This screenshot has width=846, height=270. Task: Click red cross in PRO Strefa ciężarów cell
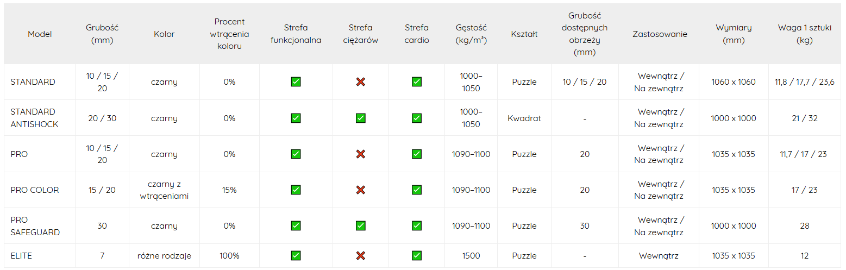[x=360, y=154]
